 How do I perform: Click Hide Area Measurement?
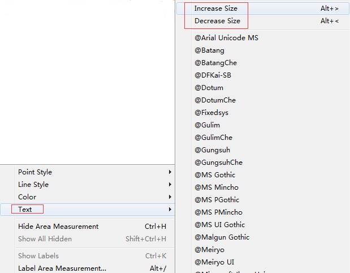click(58, 227)
